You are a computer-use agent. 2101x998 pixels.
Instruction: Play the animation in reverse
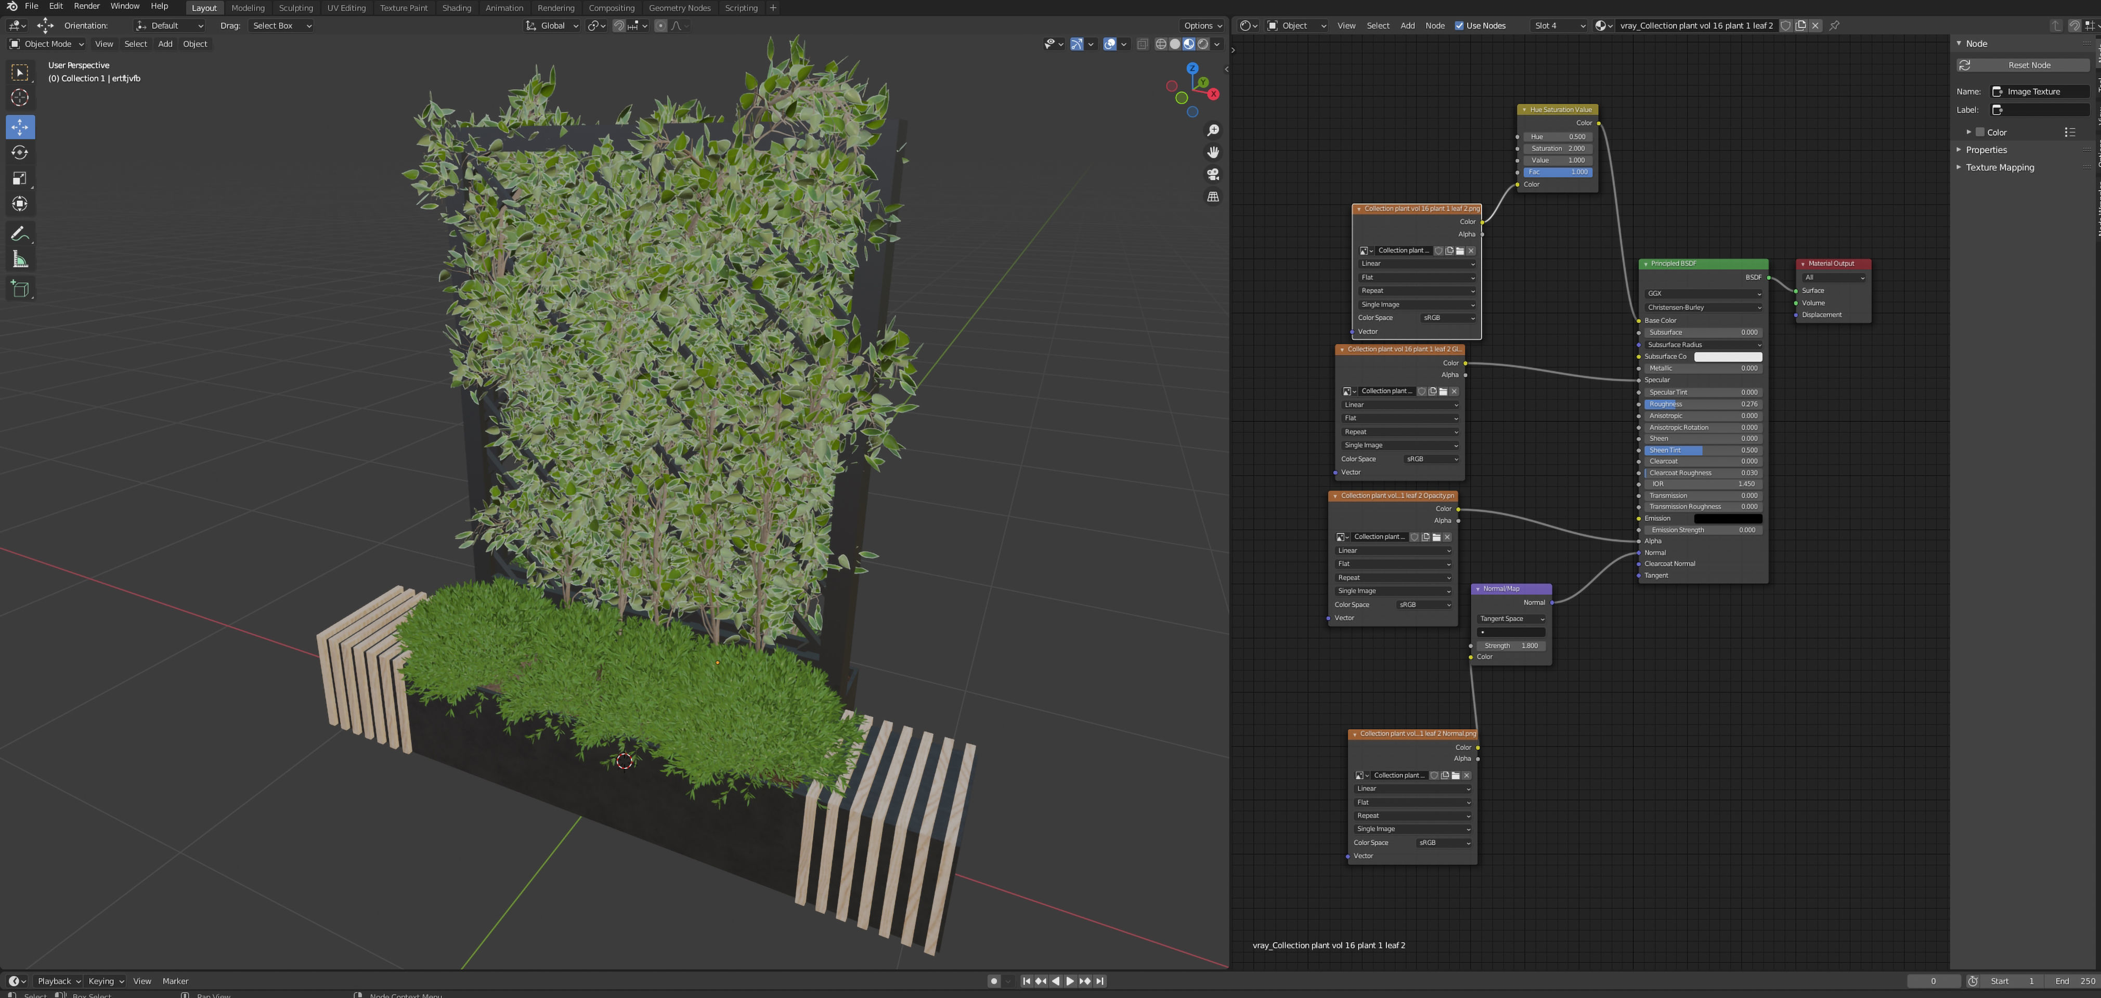coord(1055,981)
